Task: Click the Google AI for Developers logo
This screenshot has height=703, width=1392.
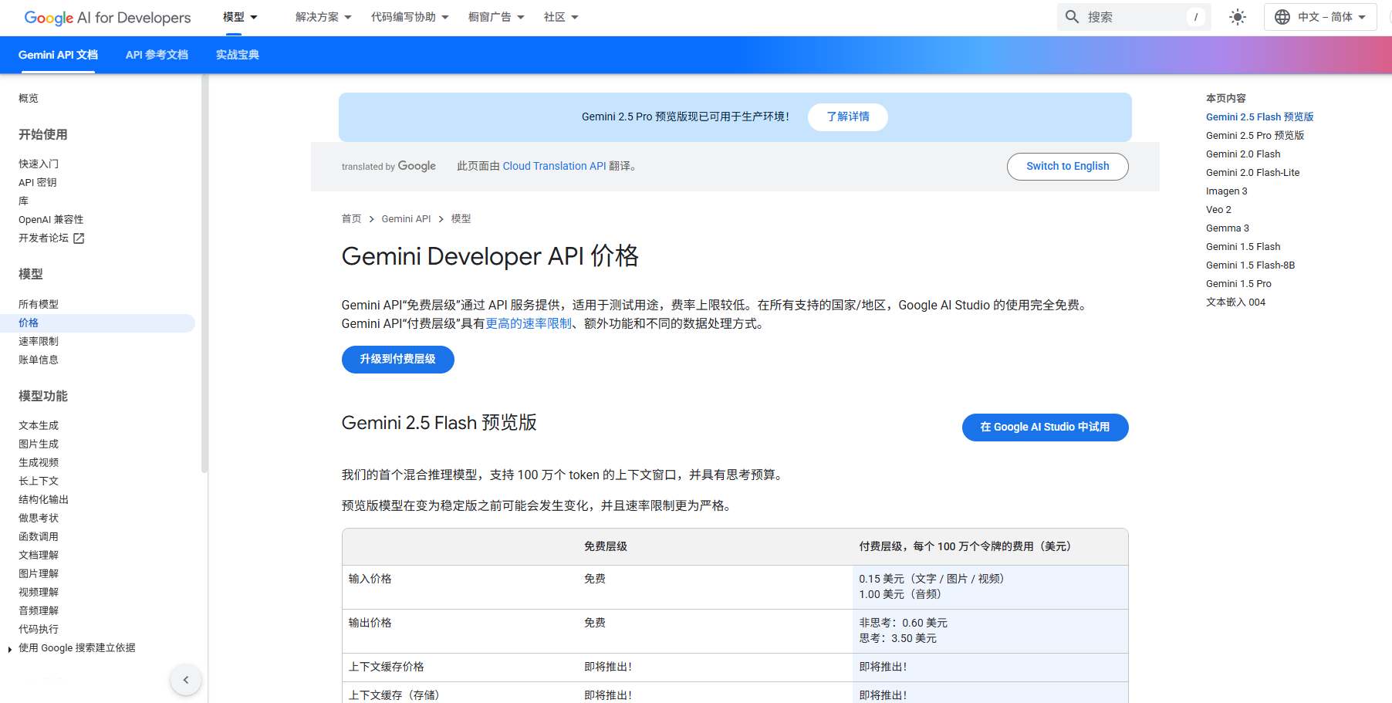Action: coord(107,17)
